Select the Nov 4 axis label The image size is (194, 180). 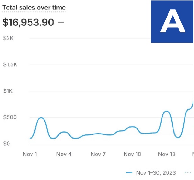click(x=64, y=154)
